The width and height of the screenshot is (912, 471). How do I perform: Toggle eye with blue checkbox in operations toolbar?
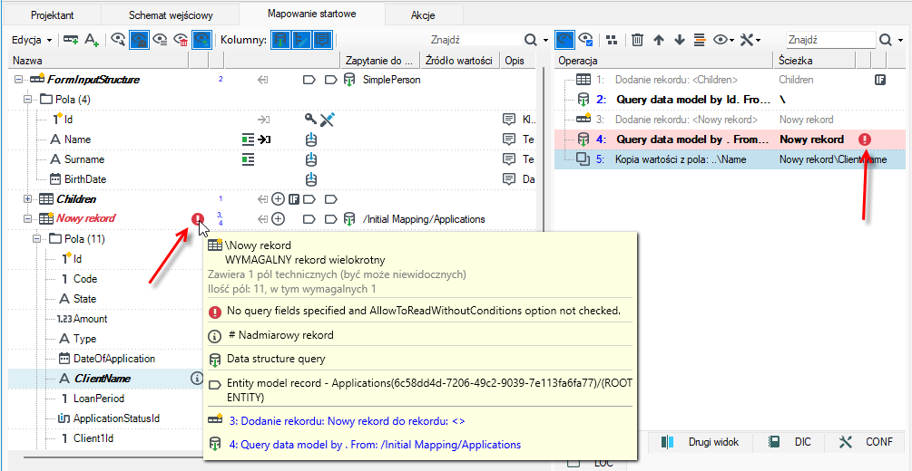(585, 40)
